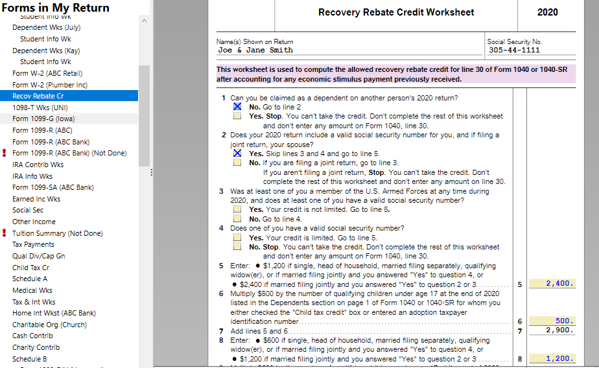This screenshot has width=599, height=368.
Task: Click the Forms in My Return heading
Action: [x=55, y=7]
